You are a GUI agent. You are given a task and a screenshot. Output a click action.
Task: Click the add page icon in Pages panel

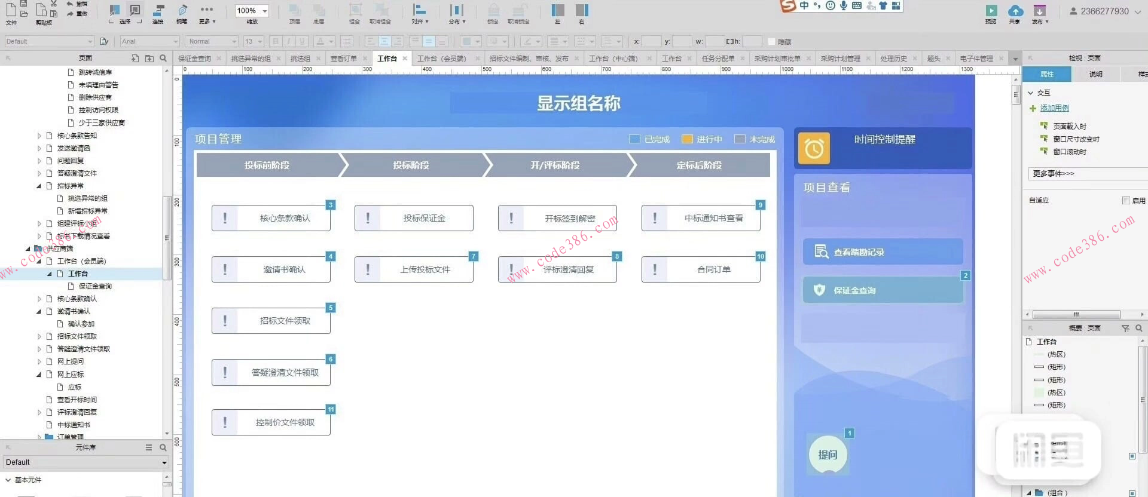point(135,58)
